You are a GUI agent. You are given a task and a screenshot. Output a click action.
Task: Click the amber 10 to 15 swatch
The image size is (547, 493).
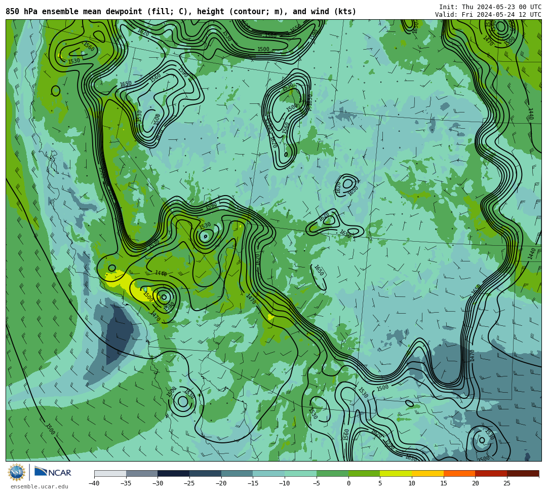[x=427, y=473]
